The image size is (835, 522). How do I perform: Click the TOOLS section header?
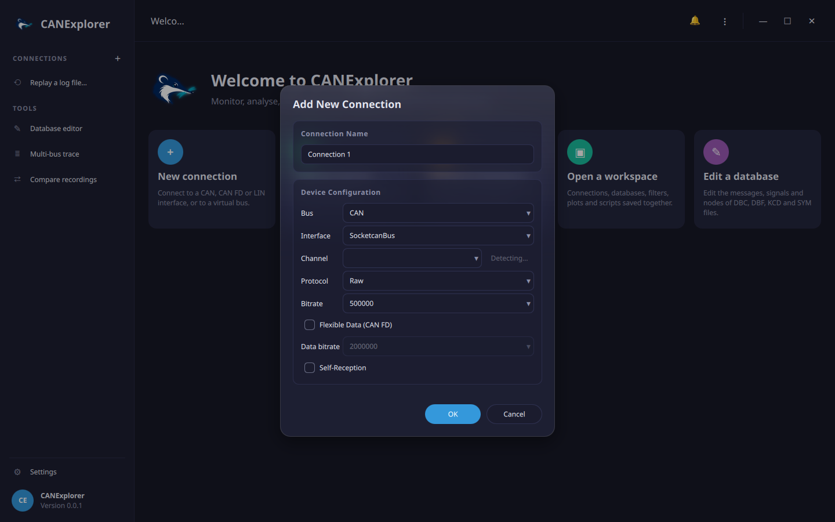25,108
